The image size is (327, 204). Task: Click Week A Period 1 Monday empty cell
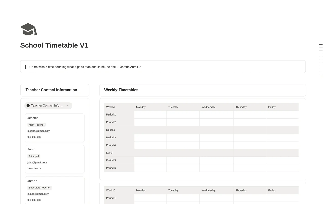[x=150, y=114]
